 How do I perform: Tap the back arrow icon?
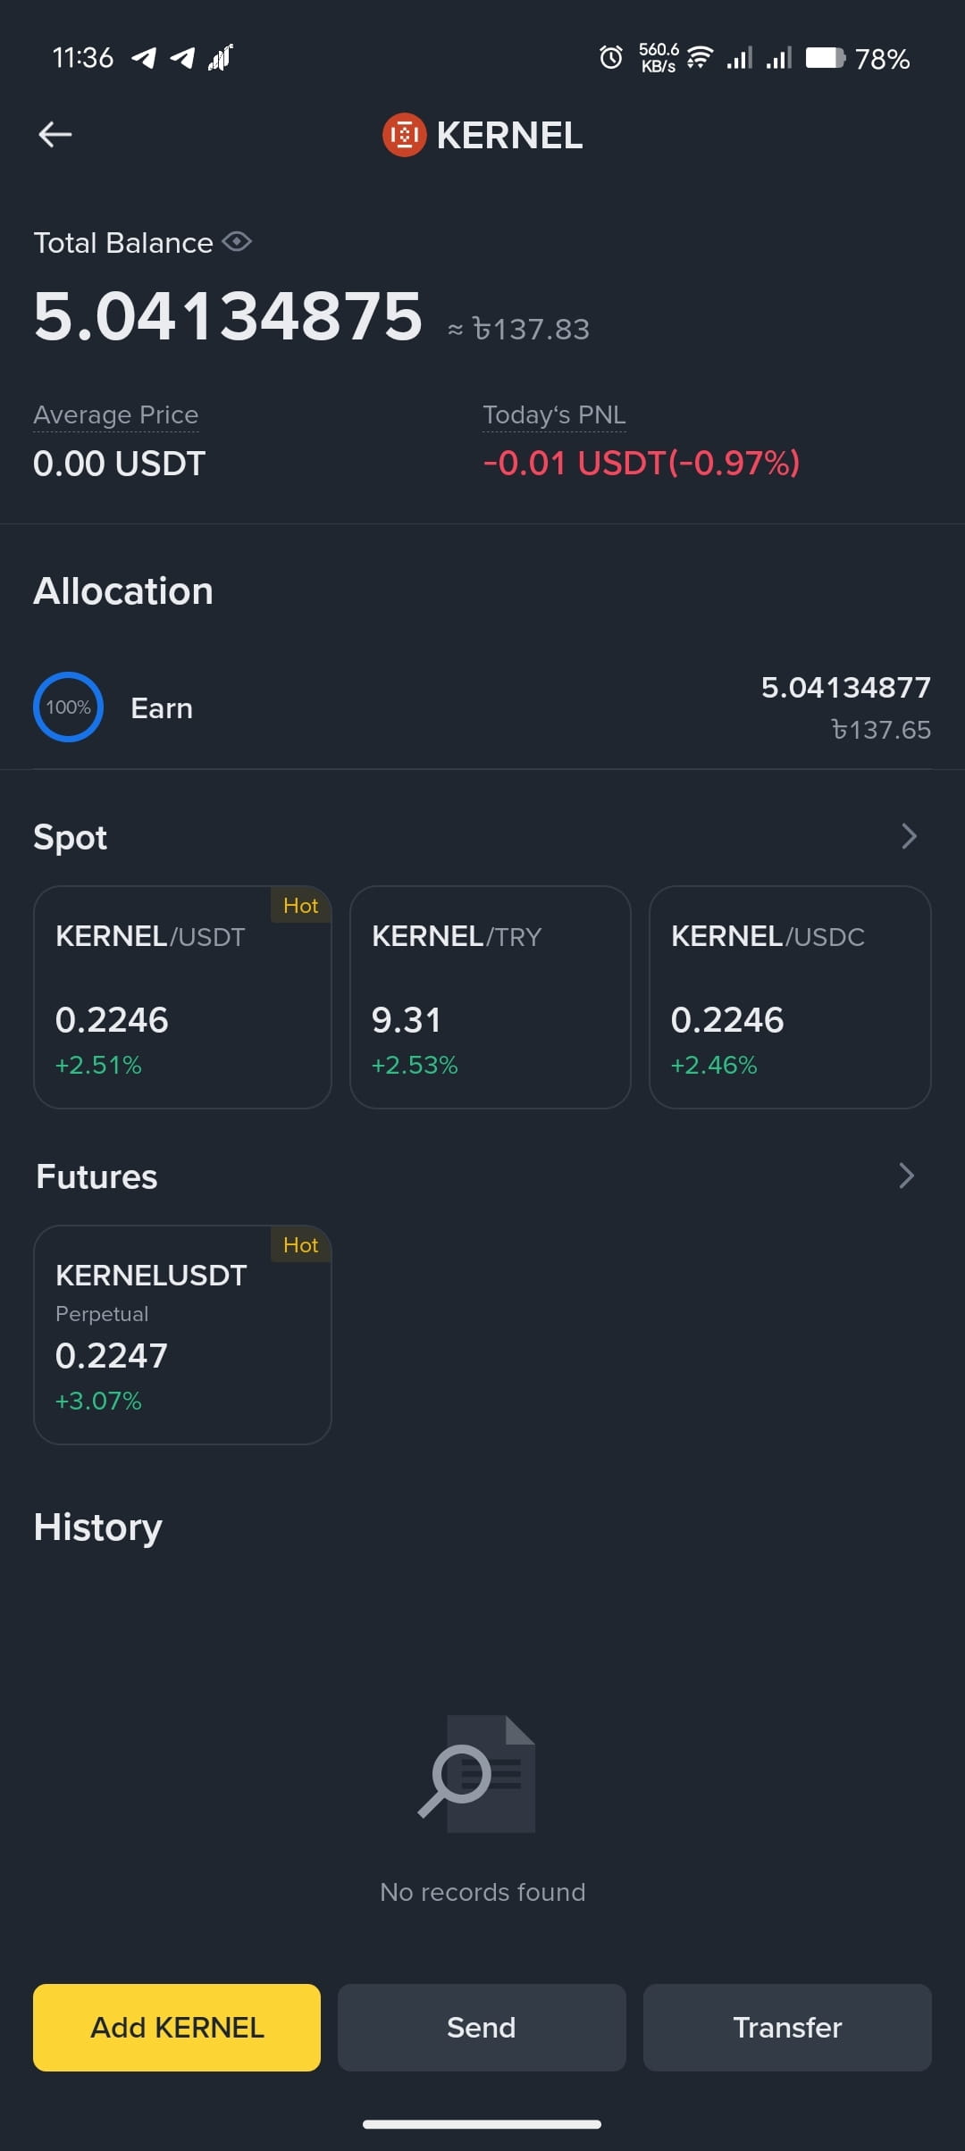click(x=55, y=135)
